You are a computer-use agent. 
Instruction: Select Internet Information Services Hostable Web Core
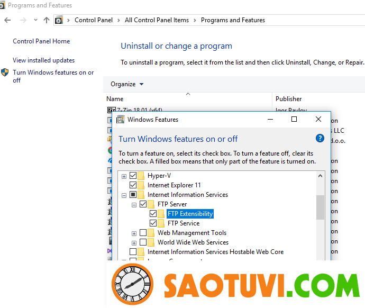point(215,252)
